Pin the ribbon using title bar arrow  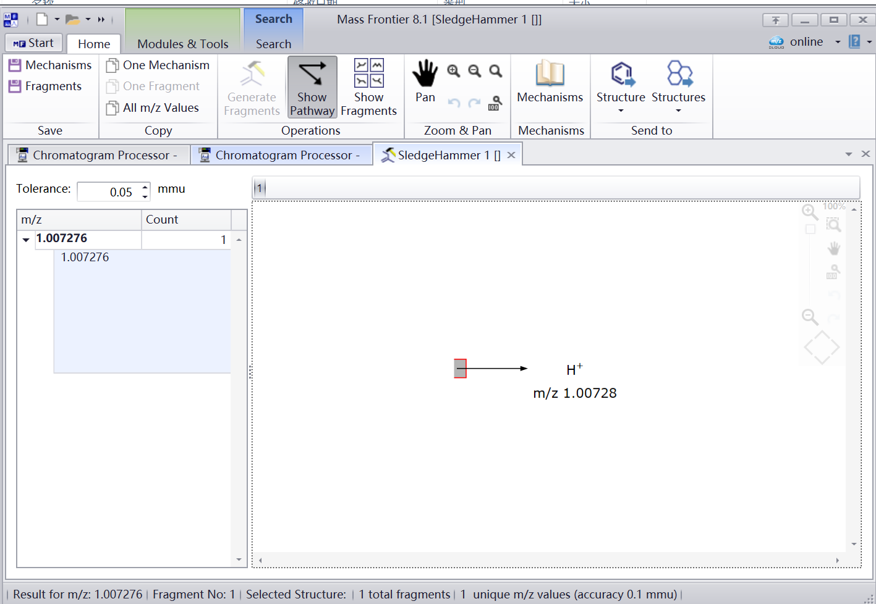pyautogui.click(x=775, y=20)
